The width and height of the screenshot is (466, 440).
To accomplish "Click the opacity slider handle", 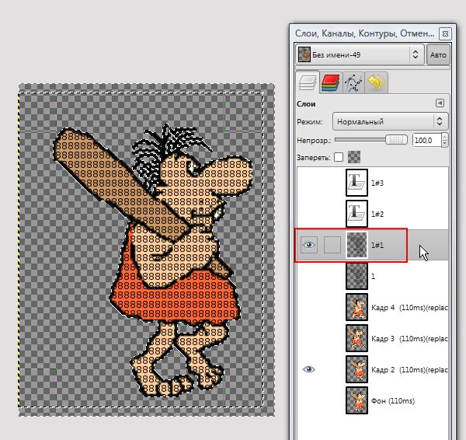I will click(x=396, y=140).
